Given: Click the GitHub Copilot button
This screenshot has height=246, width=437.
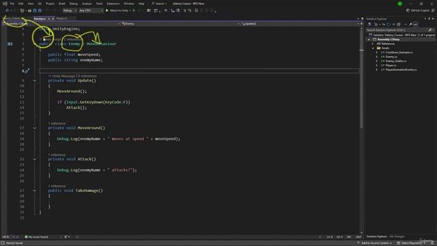Looking at the screenshot, I should tap(417, 11).
